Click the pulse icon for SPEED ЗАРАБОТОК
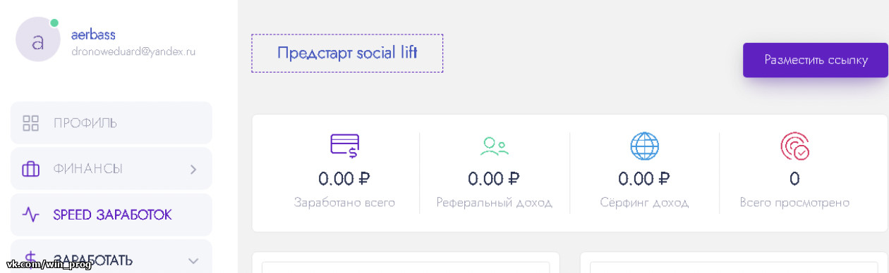The height and width of the screenshot is (273, 889). 30,215
